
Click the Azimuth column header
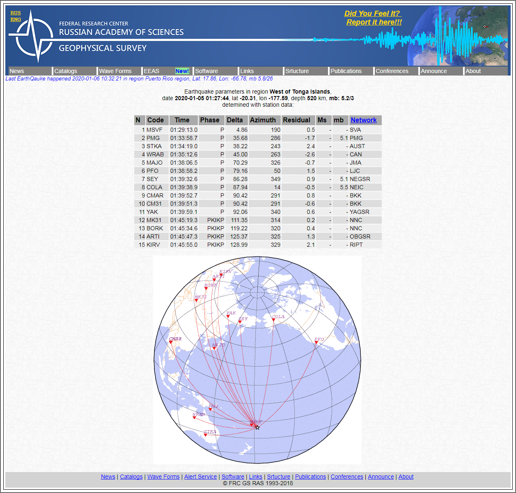pos(265,120)
